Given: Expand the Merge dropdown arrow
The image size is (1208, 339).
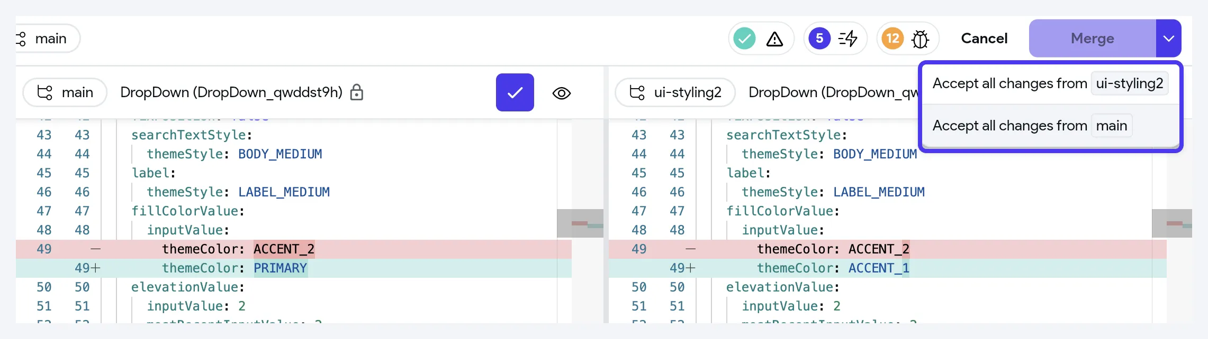Looking at the screenshot, I should [x=1169, y=39].
